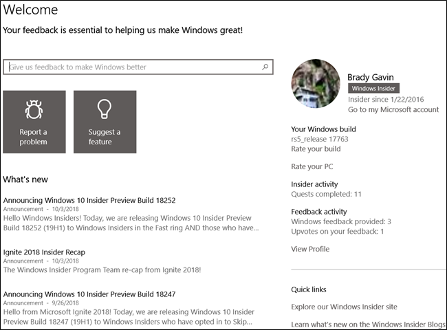Click the lightbulb icon on Suggest a feature
The width and height of the screenshot is (447, 330).
(x=105, y=109)
